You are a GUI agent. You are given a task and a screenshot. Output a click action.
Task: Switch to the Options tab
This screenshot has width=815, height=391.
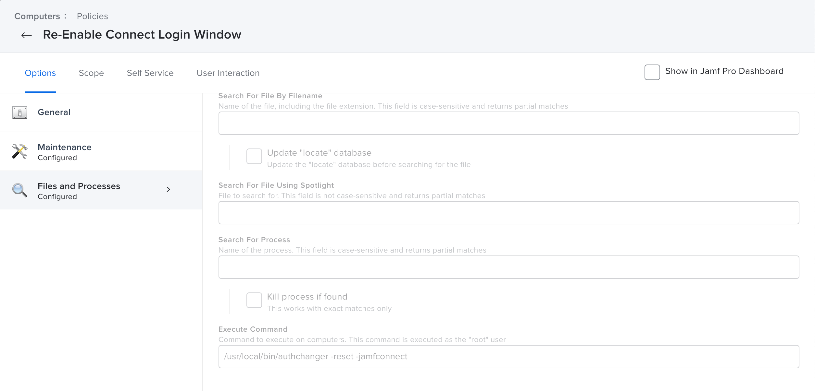(40, 73)
